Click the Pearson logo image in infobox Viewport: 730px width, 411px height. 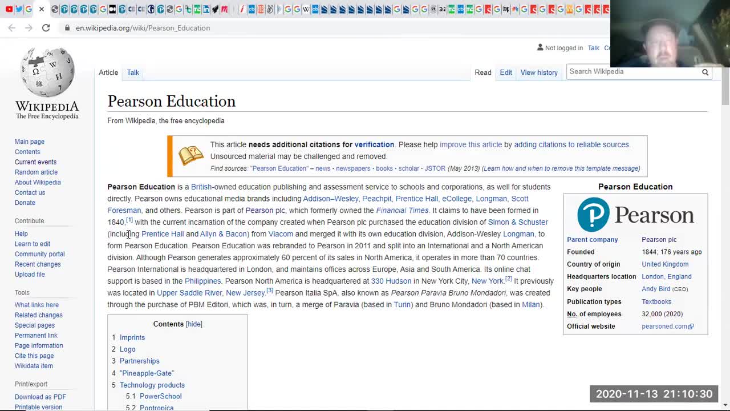[x=635, y=215]
